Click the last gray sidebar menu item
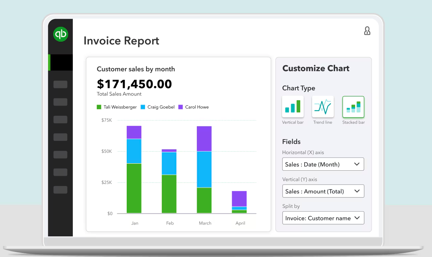This screenshot has width=432, height=257. point(60,190)
